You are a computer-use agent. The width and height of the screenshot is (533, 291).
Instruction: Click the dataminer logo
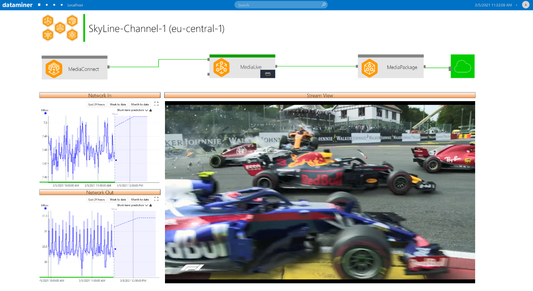tap(17, 5)
